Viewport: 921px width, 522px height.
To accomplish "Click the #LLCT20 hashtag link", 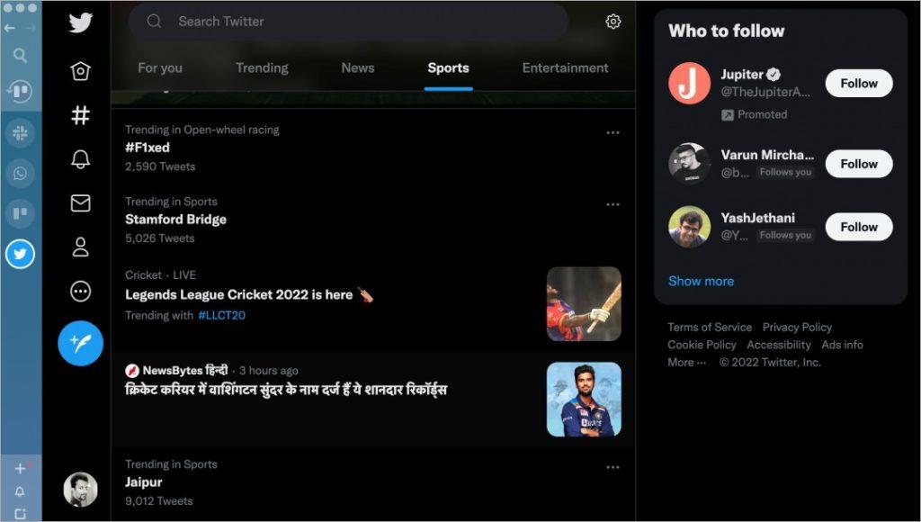I will tap(221, 316).
